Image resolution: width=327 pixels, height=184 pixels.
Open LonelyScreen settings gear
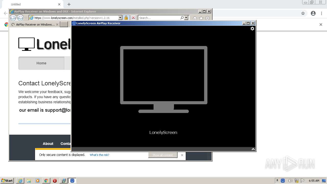tap(252, 29)
